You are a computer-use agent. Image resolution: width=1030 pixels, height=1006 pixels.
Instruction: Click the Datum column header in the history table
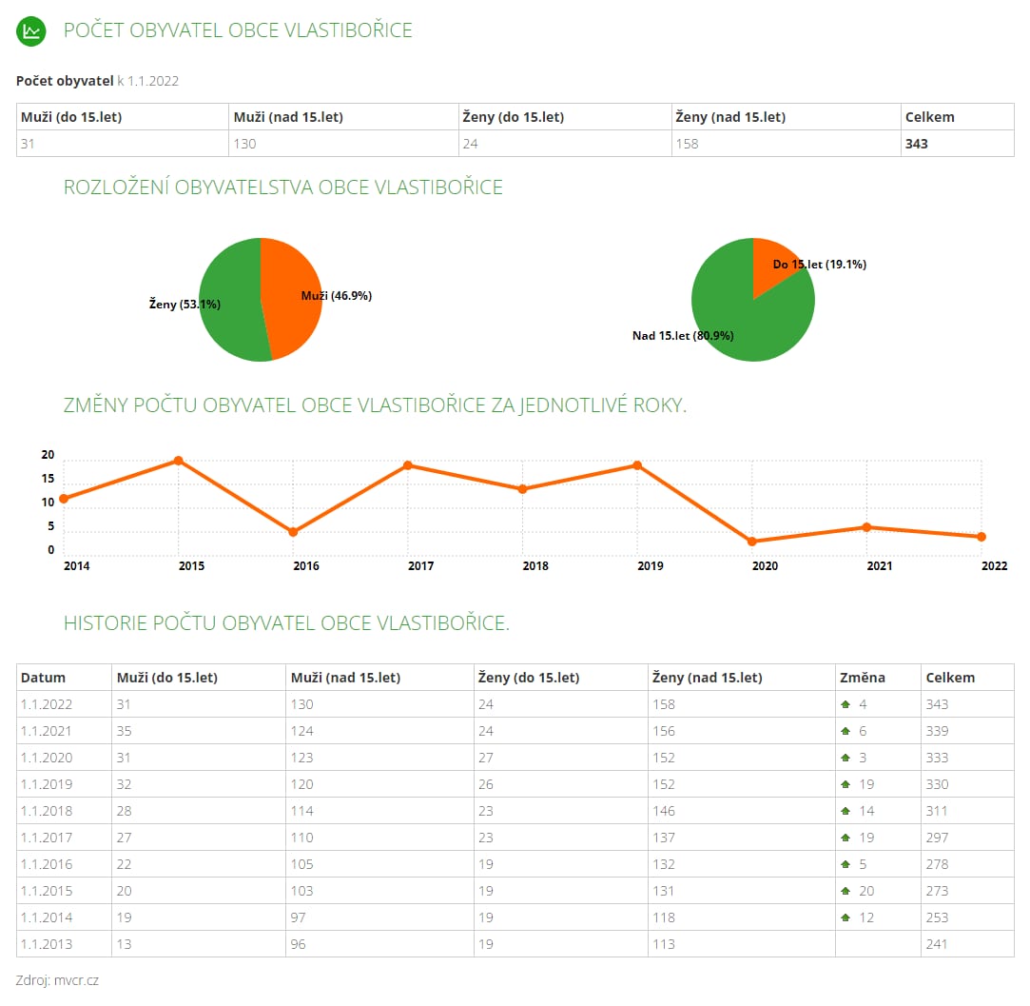(44, 678)
